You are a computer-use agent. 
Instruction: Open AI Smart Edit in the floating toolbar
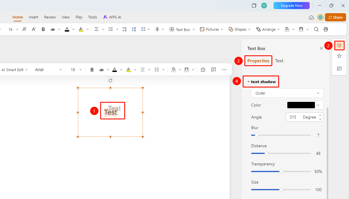(x=14, y=70)
